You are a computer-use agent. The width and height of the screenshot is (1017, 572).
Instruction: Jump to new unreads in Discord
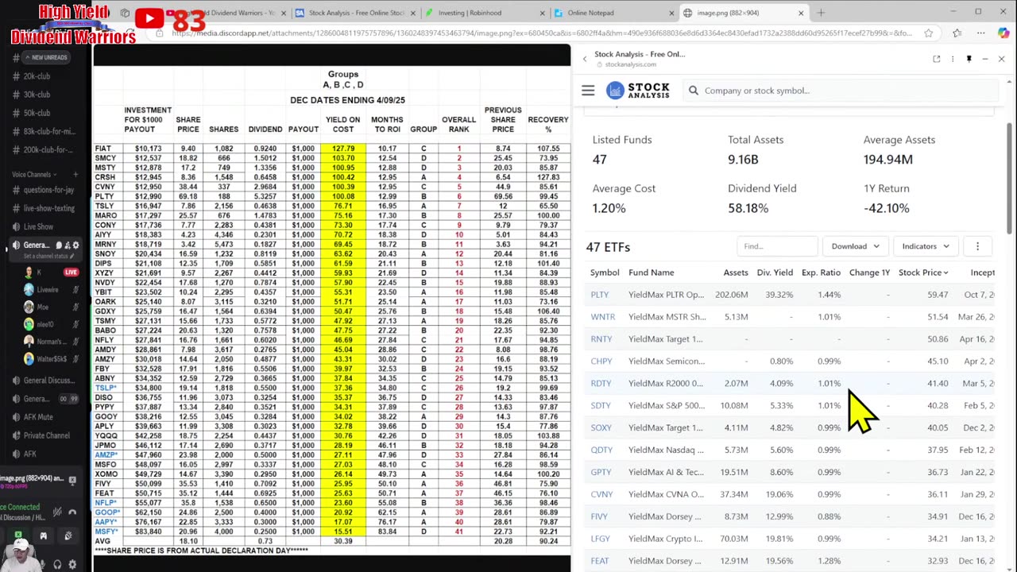[x=46, y=57]
